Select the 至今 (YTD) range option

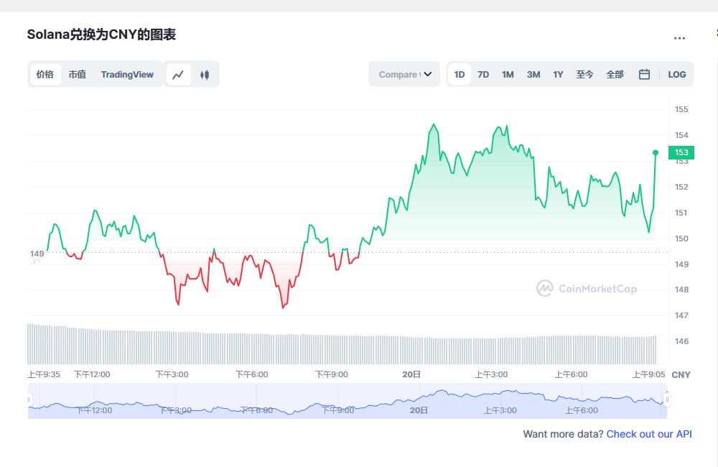585,74
